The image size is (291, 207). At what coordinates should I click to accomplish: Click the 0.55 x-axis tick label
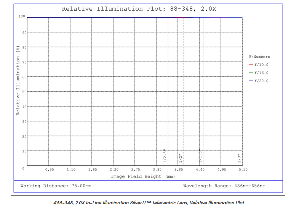point(49,170)
